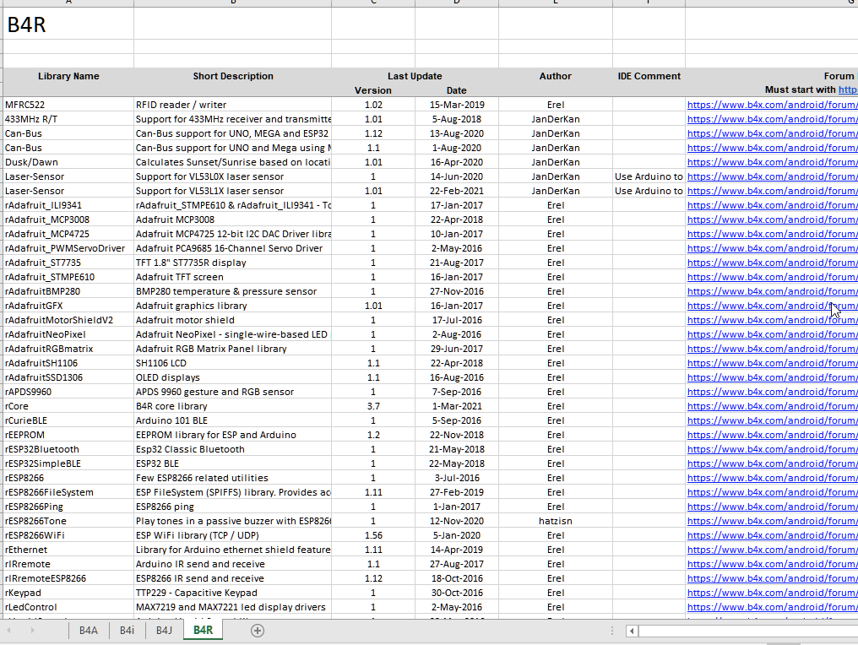Screen dimensions: 858x645
Task: Select cell 'B4R core library'
Action: (232, 406)
